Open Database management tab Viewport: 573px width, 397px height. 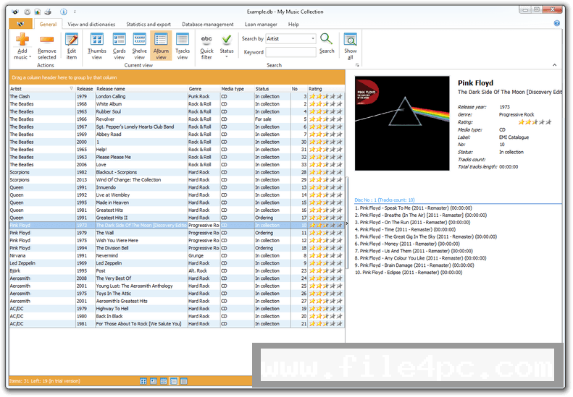(x=208, y=24)
